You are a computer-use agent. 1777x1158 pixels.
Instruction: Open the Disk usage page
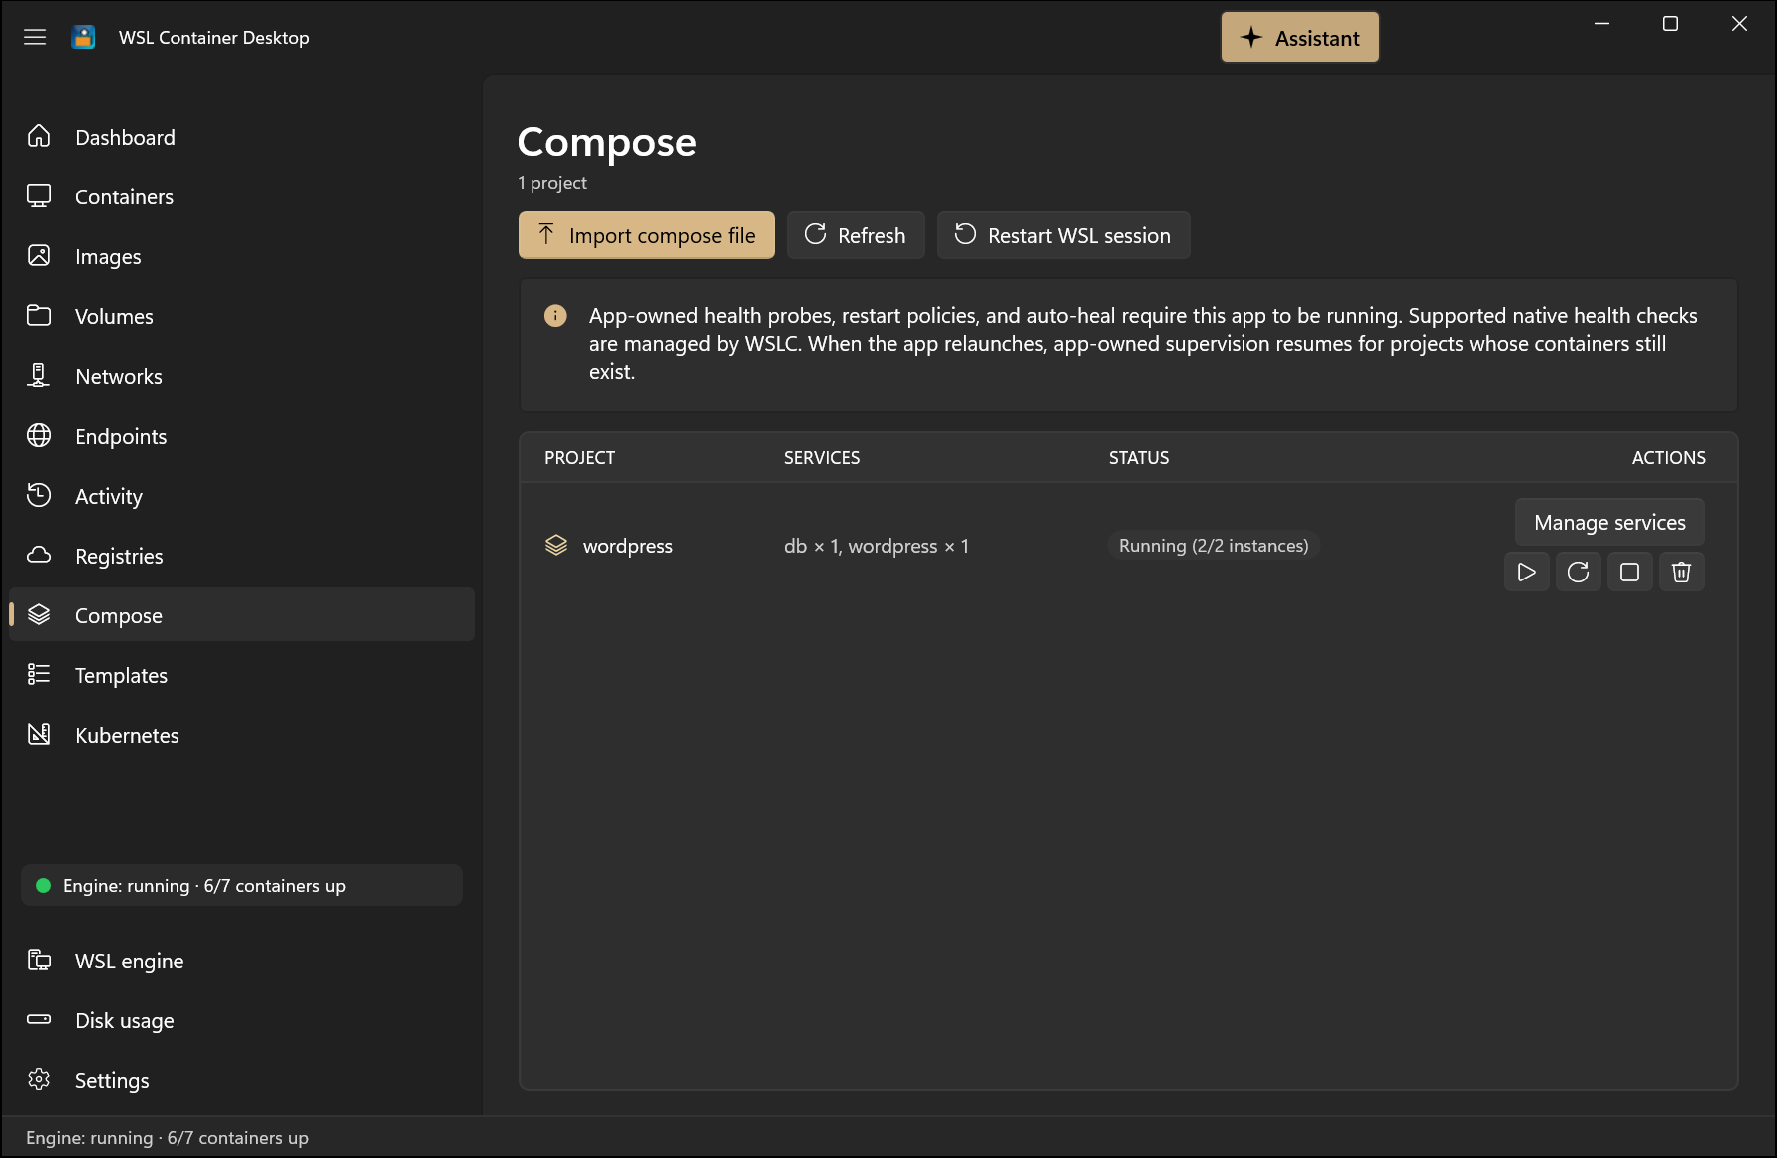click(x=241, y=1020)
